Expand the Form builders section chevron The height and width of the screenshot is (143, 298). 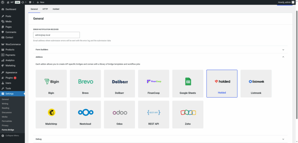pos(283,50)
